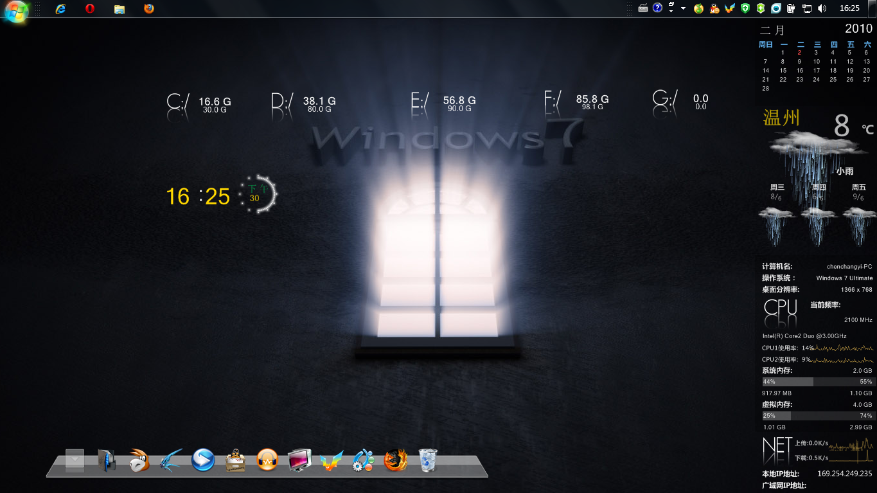Open the gear control panel dock icon
This screenshot has height=493, width=877.
click(x=364, y=460)
